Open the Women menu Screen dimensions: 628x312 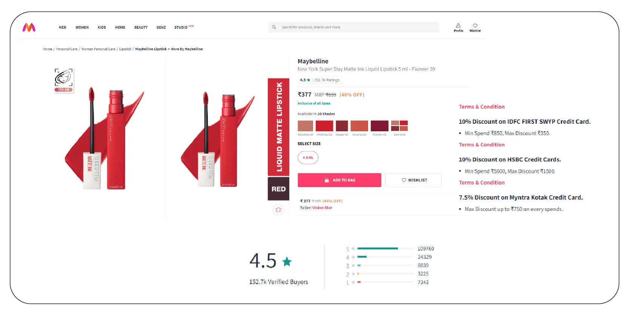[82, 28]
